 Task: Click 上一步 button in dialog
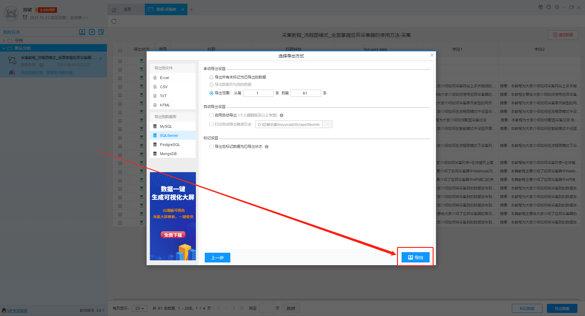[218, 258]
